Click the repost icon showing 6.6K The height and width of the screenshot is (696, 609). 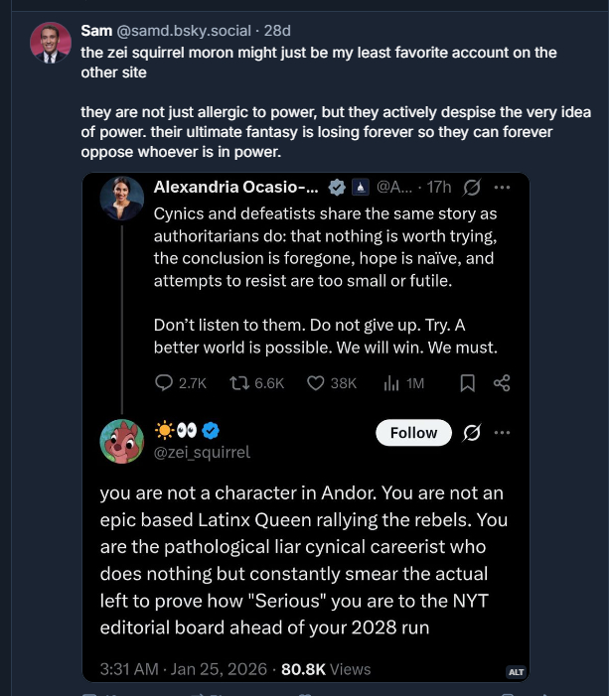click(238, 383)
